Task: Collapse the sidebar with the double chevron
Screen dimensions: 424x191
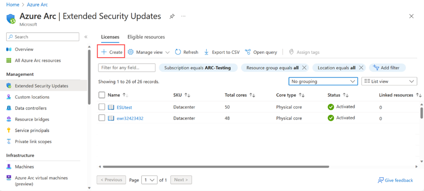Action: point(86,37)
